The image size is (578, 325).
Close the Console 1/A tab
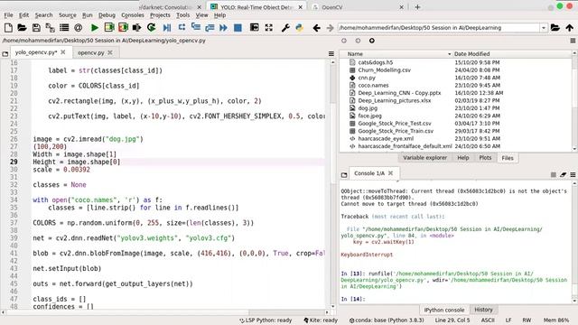(390, 173)
